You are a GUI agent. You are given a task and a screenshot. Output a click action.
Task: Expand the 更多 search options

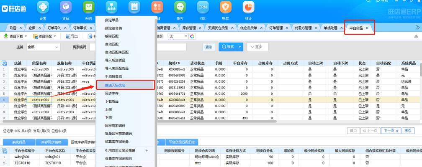click(x=257, y=47)
